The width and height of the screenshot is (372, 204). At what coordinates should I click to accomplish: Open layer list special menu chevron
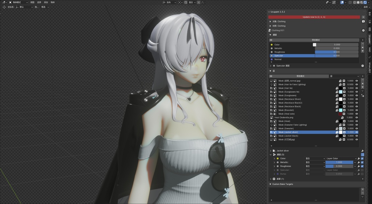(363, 91)
